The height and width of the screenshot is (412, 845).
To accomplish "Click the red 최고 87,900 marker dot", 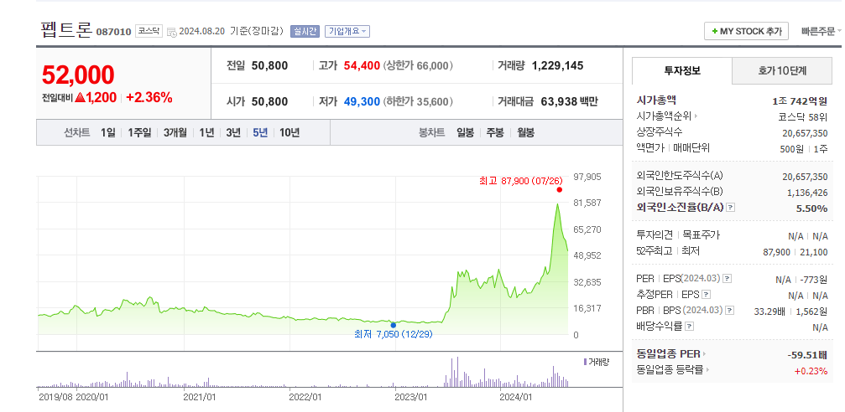I will [x=560, y=189].
